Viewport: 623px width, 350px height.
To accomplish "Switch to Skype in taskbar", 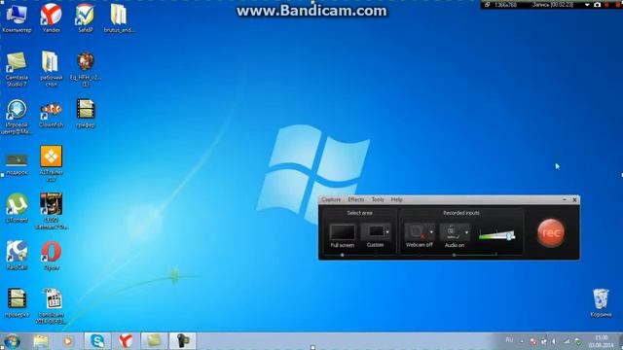I will coord(97,341).
